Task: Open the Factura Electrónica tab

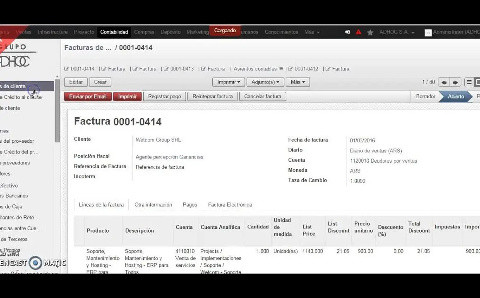Action: (x=230, y=205)
